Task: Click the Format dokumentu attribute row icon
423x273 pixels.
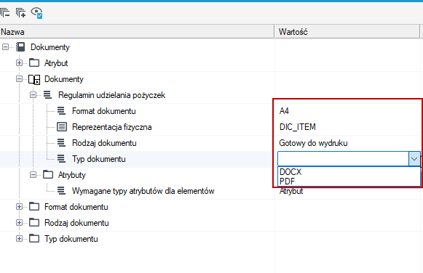Action: click(x=61, y=111)
